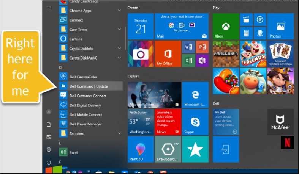Click the Play group heading

[216, 8]
